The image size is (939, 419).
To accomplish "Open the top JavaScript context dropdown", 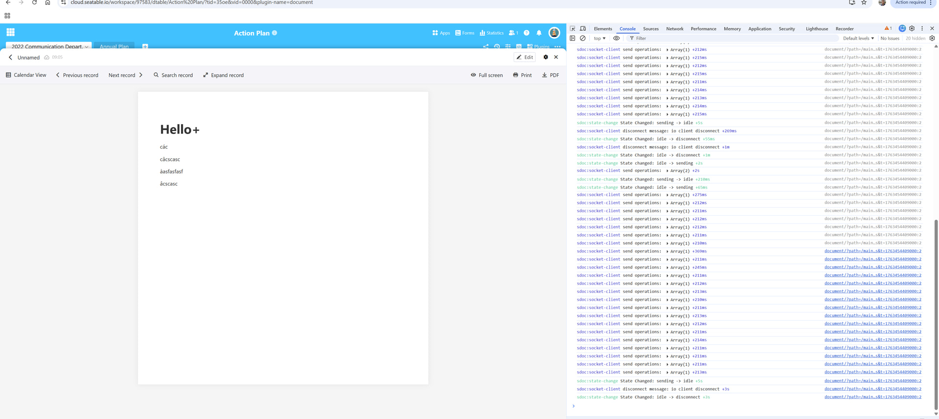I will pos(600,38).
